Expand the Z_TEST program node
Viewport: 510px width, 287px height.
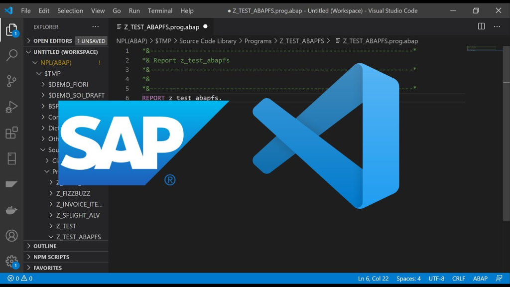coord(66,226)
